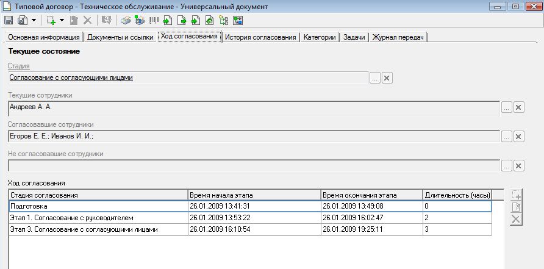Open the dropdown arrow beside the save-copy icon

click(34, 21)
